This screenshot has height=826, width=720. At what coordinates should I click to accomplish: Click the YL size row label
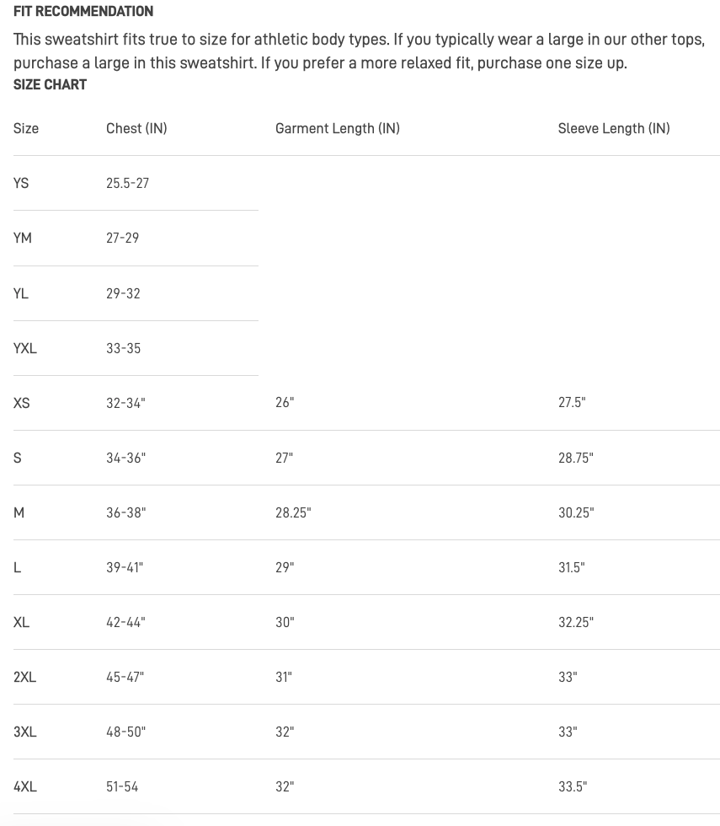click(x=21, y=293)
